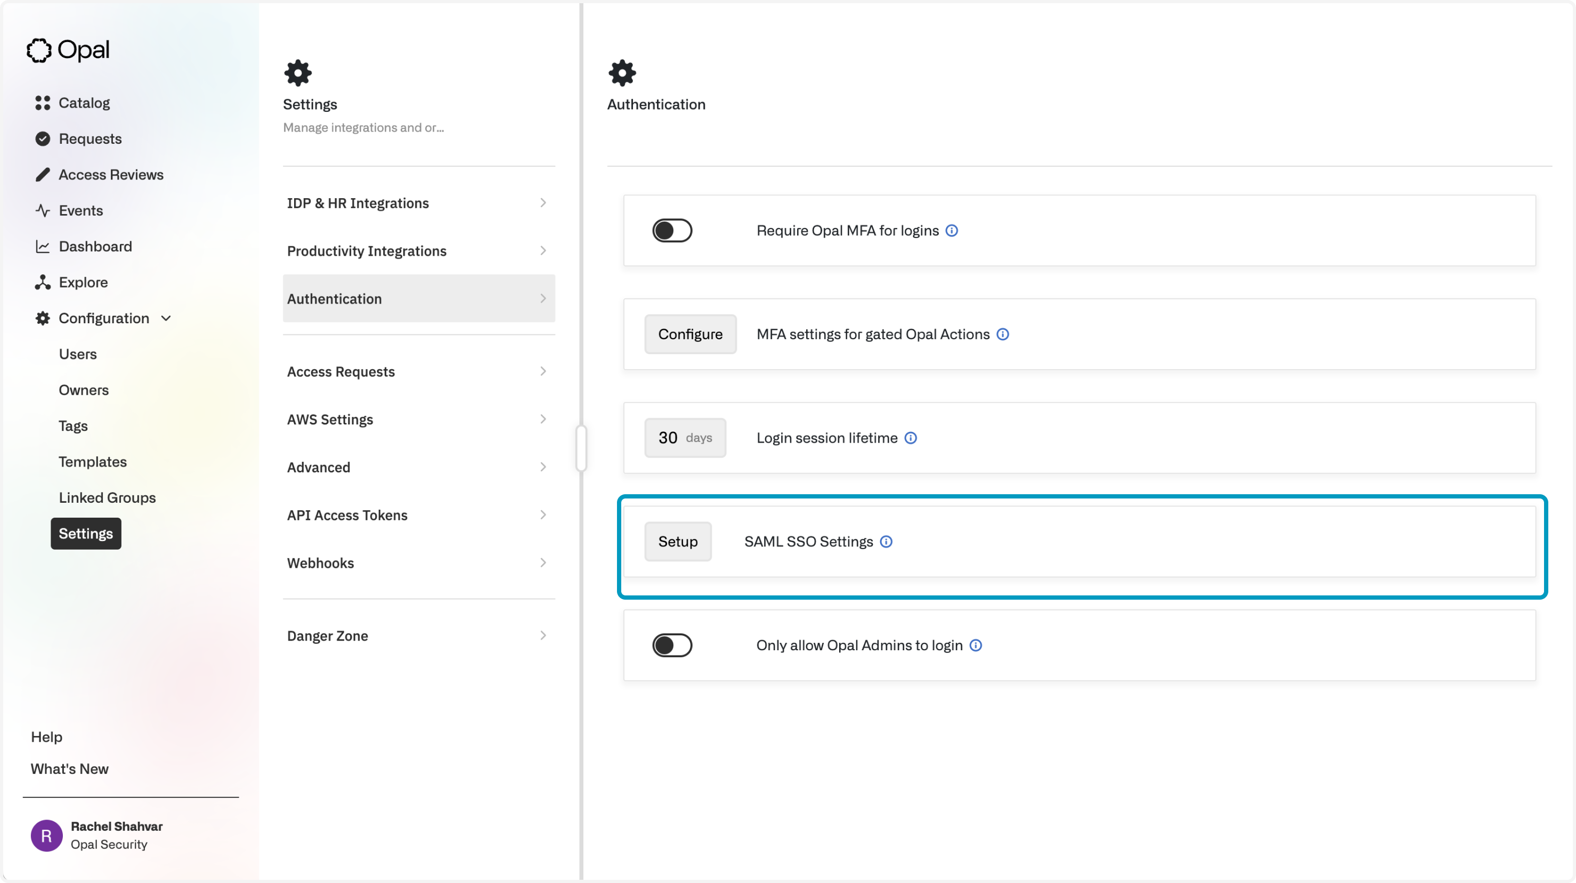Image resolution: width=1576 pixels, height=883 pixels.
Task: Open the Advanced settings section
Action: point(418,467)
